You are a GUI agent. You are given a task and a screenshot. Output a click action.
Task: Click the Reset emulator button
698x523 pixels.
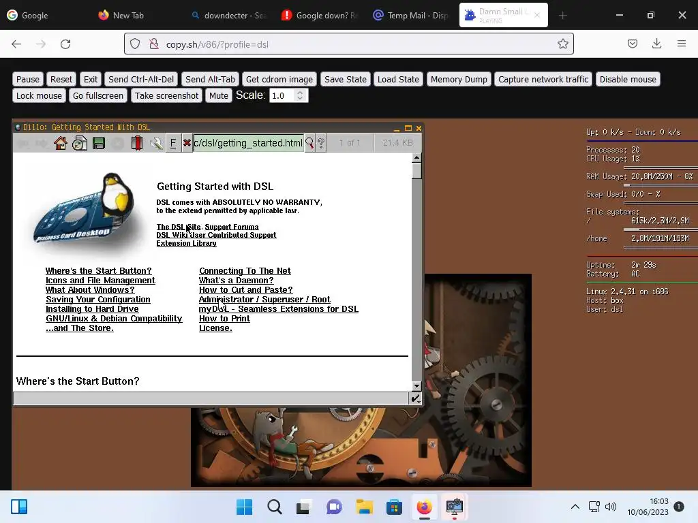(61, 79)
